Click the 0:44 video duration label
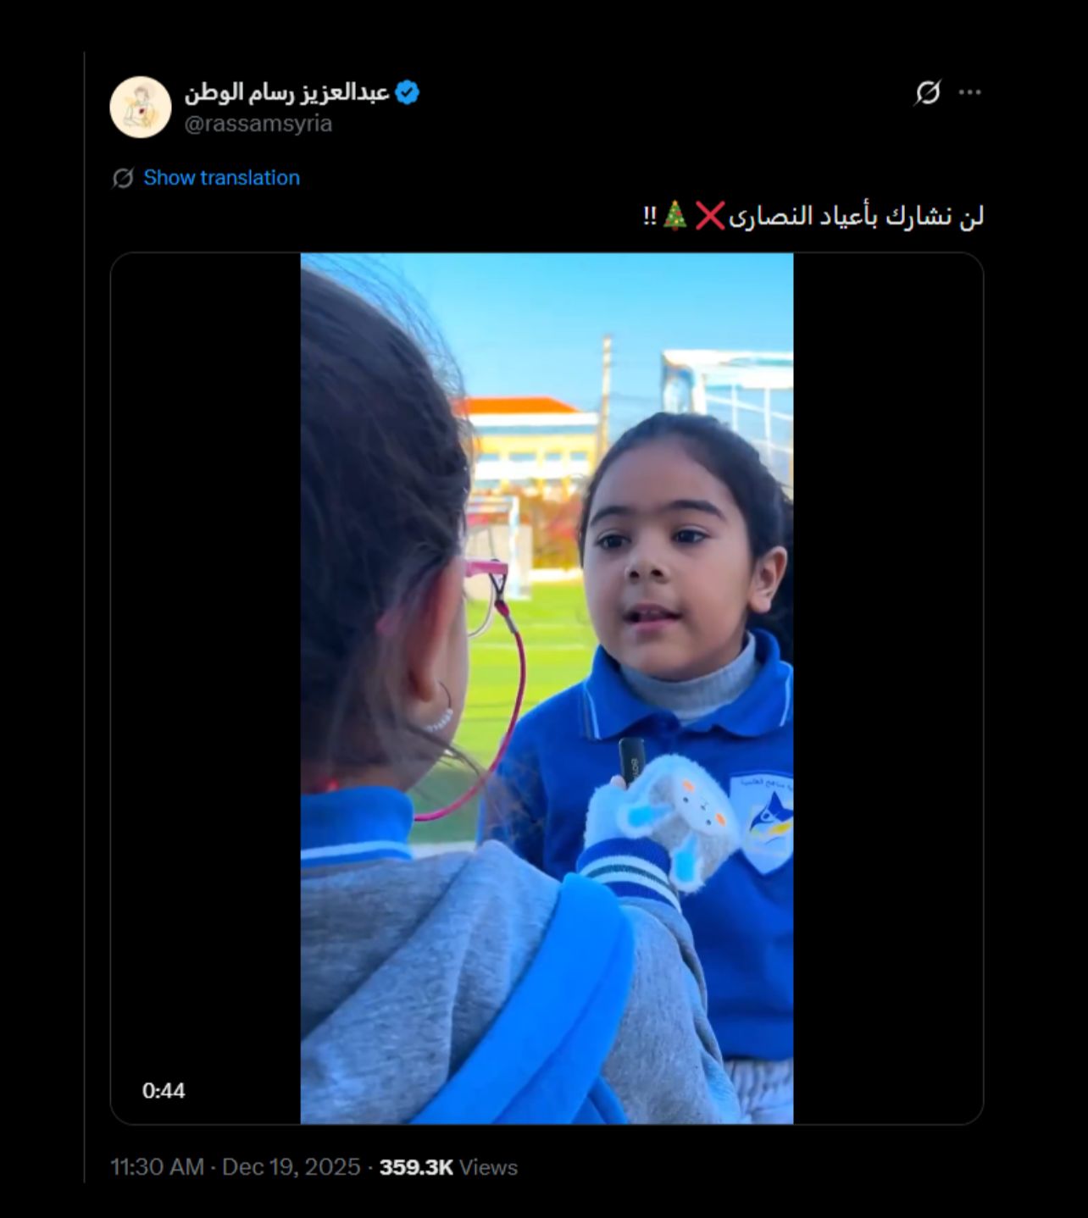1088x1218 pixels. pos(164,1091)
